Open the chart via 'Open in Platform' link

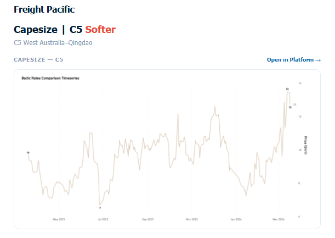click(294, 60)
